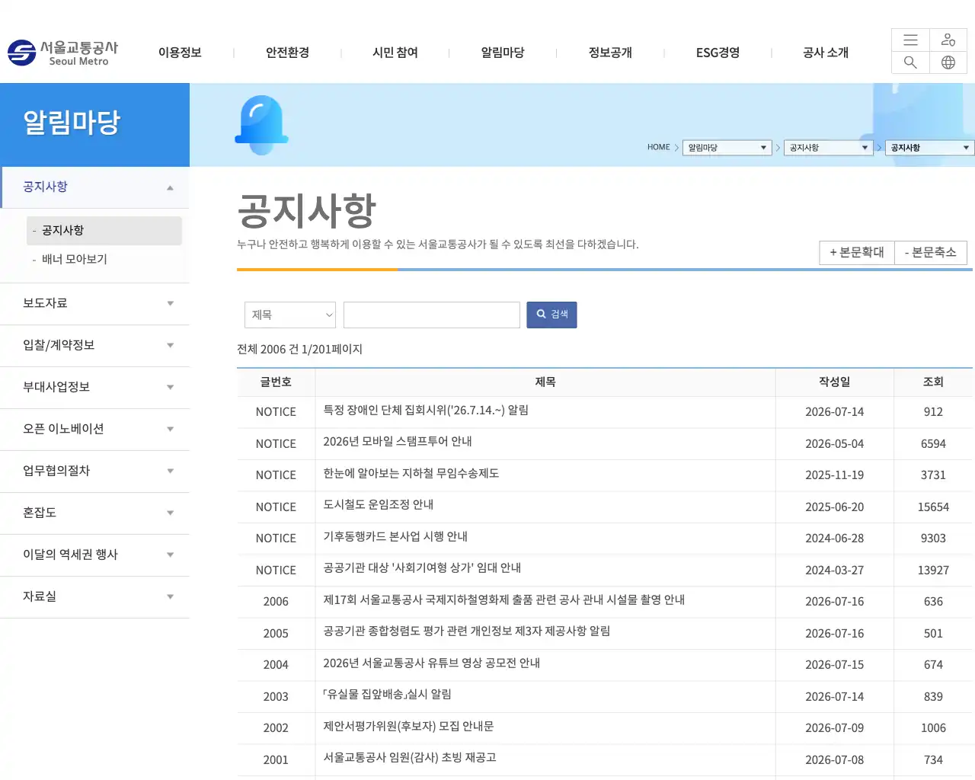
Task: Open post 2001 임원(감사) 초빙 재공고
Action: point(410,758)
